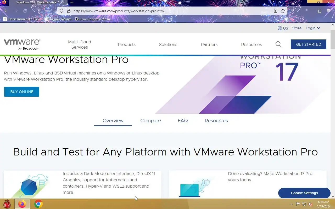Show hidden tray icons arrow
The width and height of the screenshot is (335, 209).
coord(291,204)
